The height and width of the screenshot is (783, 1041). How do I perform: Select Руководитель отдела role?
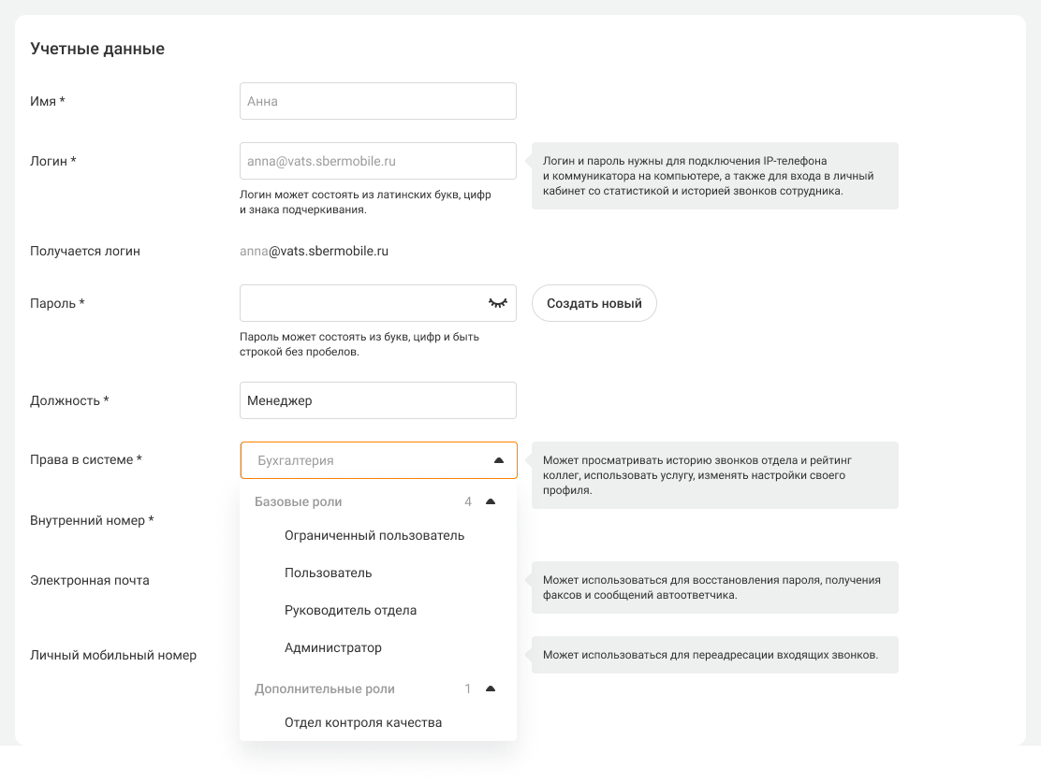[350, 610]
